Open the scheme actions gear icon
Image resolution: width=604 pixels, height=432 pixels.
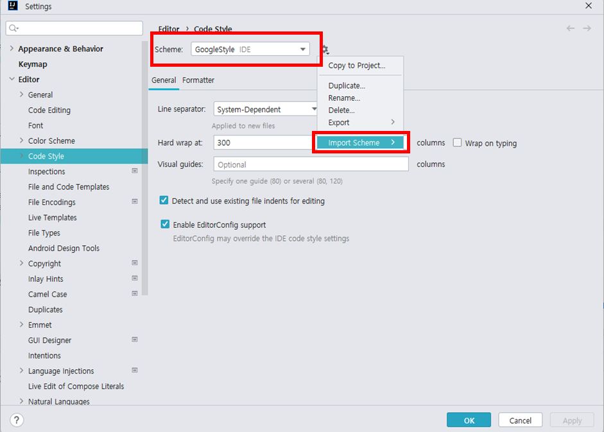tap(324, 49)
